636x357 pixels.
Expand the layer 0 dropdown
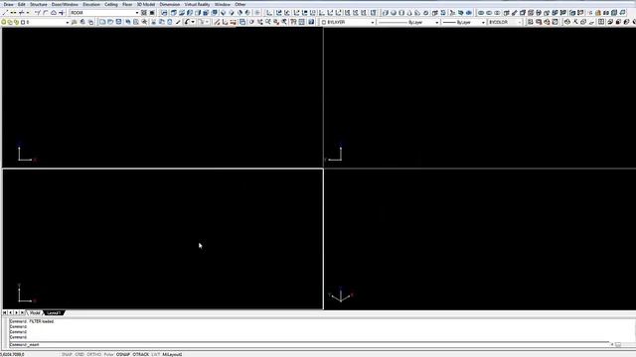[x=68, y=22]
